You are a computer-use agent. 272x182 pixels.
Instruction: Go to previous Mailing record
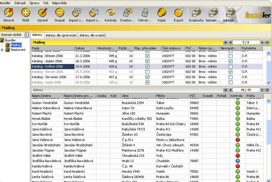pos(230,42)
